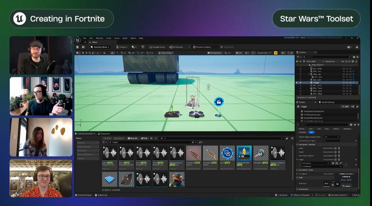Open the Selection Mode dropdown

click(100, 47)
